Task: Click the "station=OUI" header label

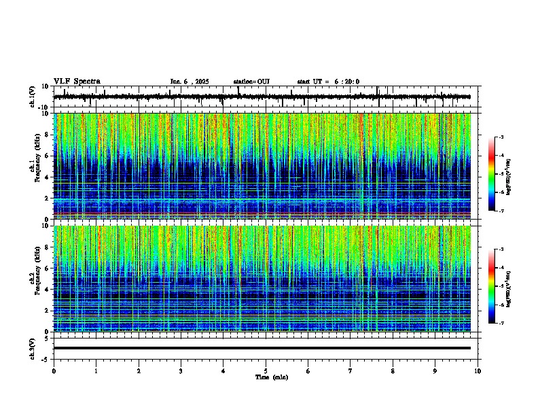Action: [251, 82]
